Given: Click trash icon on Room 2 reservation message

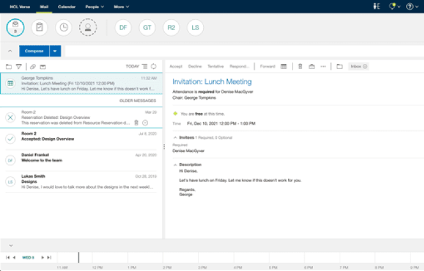Looking at the screenshot, I should coord(136,122).
